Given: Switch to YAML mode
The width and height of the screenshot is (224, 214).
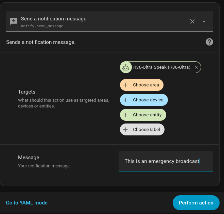Looking at the screenshot, I should 27,203.
